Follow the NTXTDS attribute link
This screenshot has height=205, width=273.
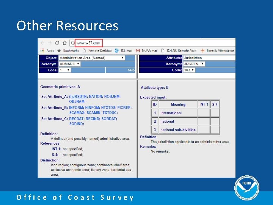coord(108,108)
